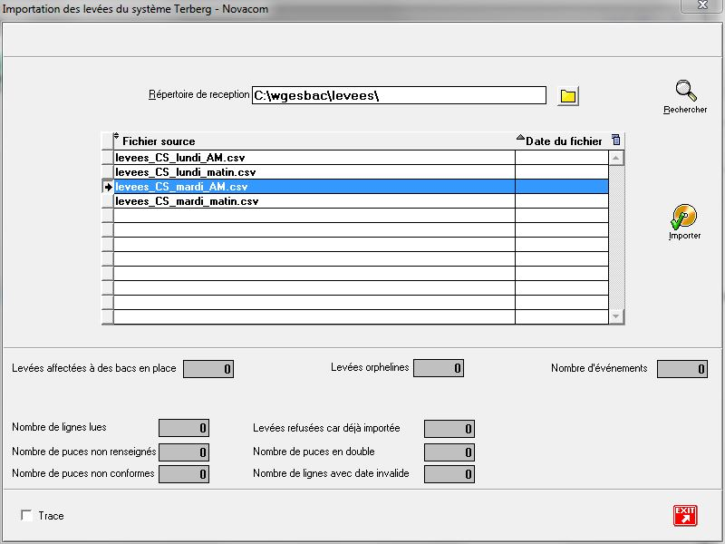This screenshot has height=544, width=725.
Task: Select levees_CS_mardi_matin.csv row
Action: click(187, 201)
